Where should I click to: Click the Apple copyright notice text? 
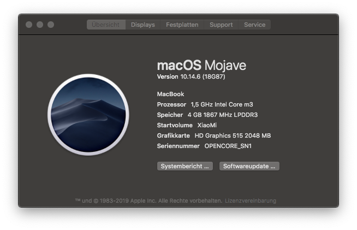click(x=148, y=201)
